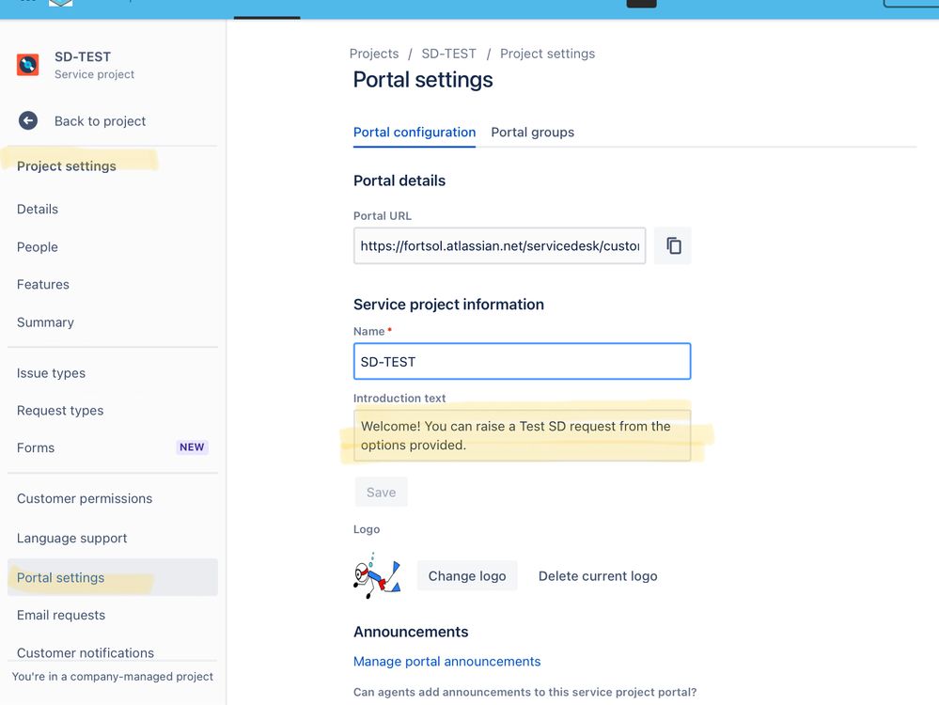This screenshot has height=705, width=939.
Task: Click the SD-TEST breadcrumb link
Action: coord(448,54)
